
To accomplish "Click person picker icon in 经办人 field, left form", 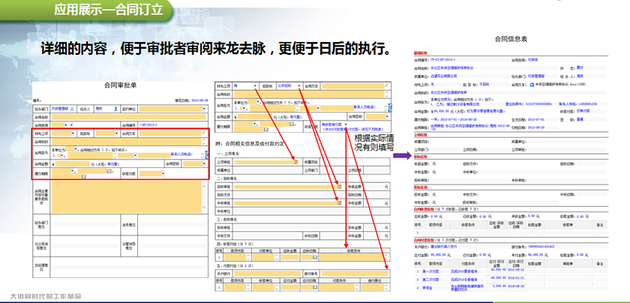I will [115, 109].
